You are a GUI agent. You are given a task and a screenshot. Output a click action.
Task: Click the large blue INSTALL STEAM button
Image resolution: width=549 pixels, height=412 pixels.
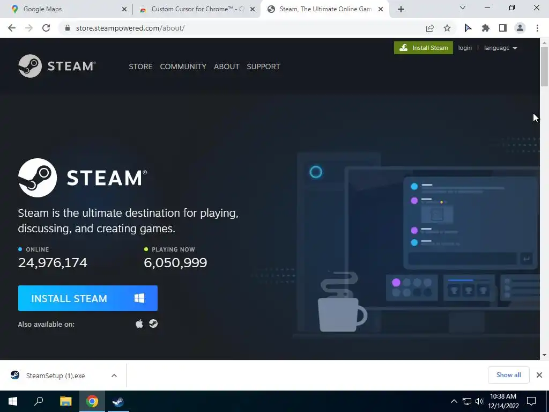tap(87, 298)
